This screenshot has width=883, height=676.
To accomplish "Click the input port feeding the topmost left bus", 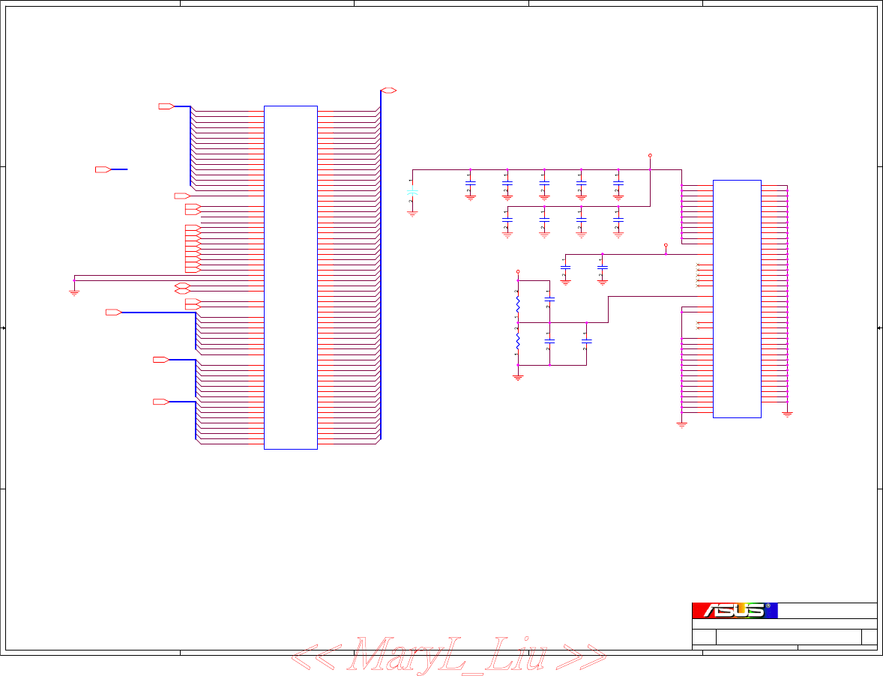I will click(166, 106).
